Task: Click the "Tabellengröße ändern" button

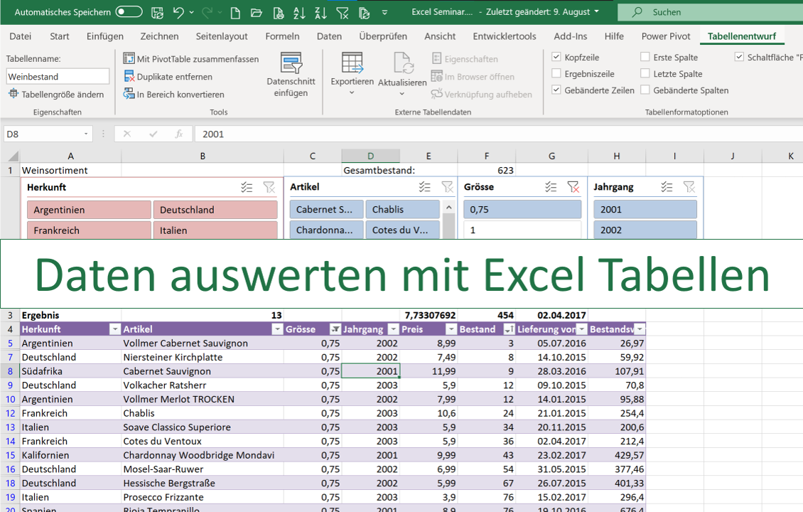Action: (x=56, y=94)
